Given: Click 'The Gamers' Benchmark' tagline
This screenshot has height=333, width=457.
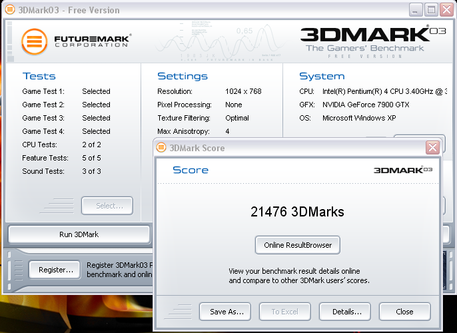Looking at the screenshot, I should 364,48.
